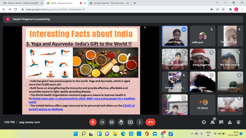
Task: Go back in browser history
Action: click(x=4, y=9)
